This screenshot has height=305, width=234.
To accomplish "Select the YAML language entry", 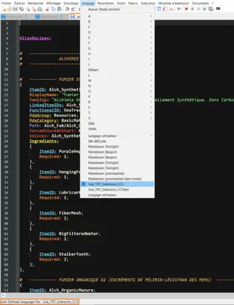I will point(117,129).
